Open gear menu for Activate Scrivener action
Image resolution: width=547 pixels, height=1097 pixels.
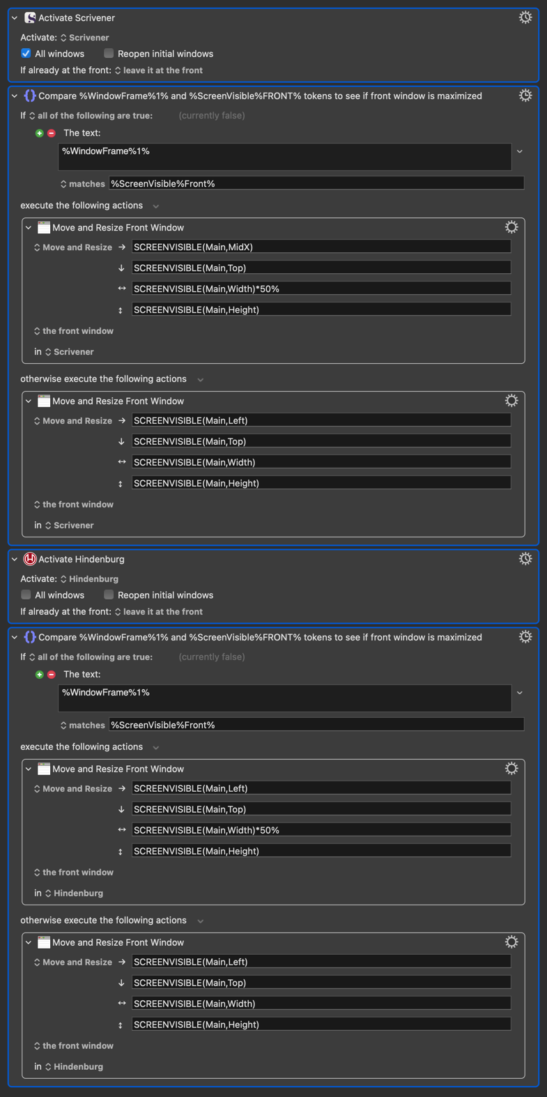[x=525, y=17]
